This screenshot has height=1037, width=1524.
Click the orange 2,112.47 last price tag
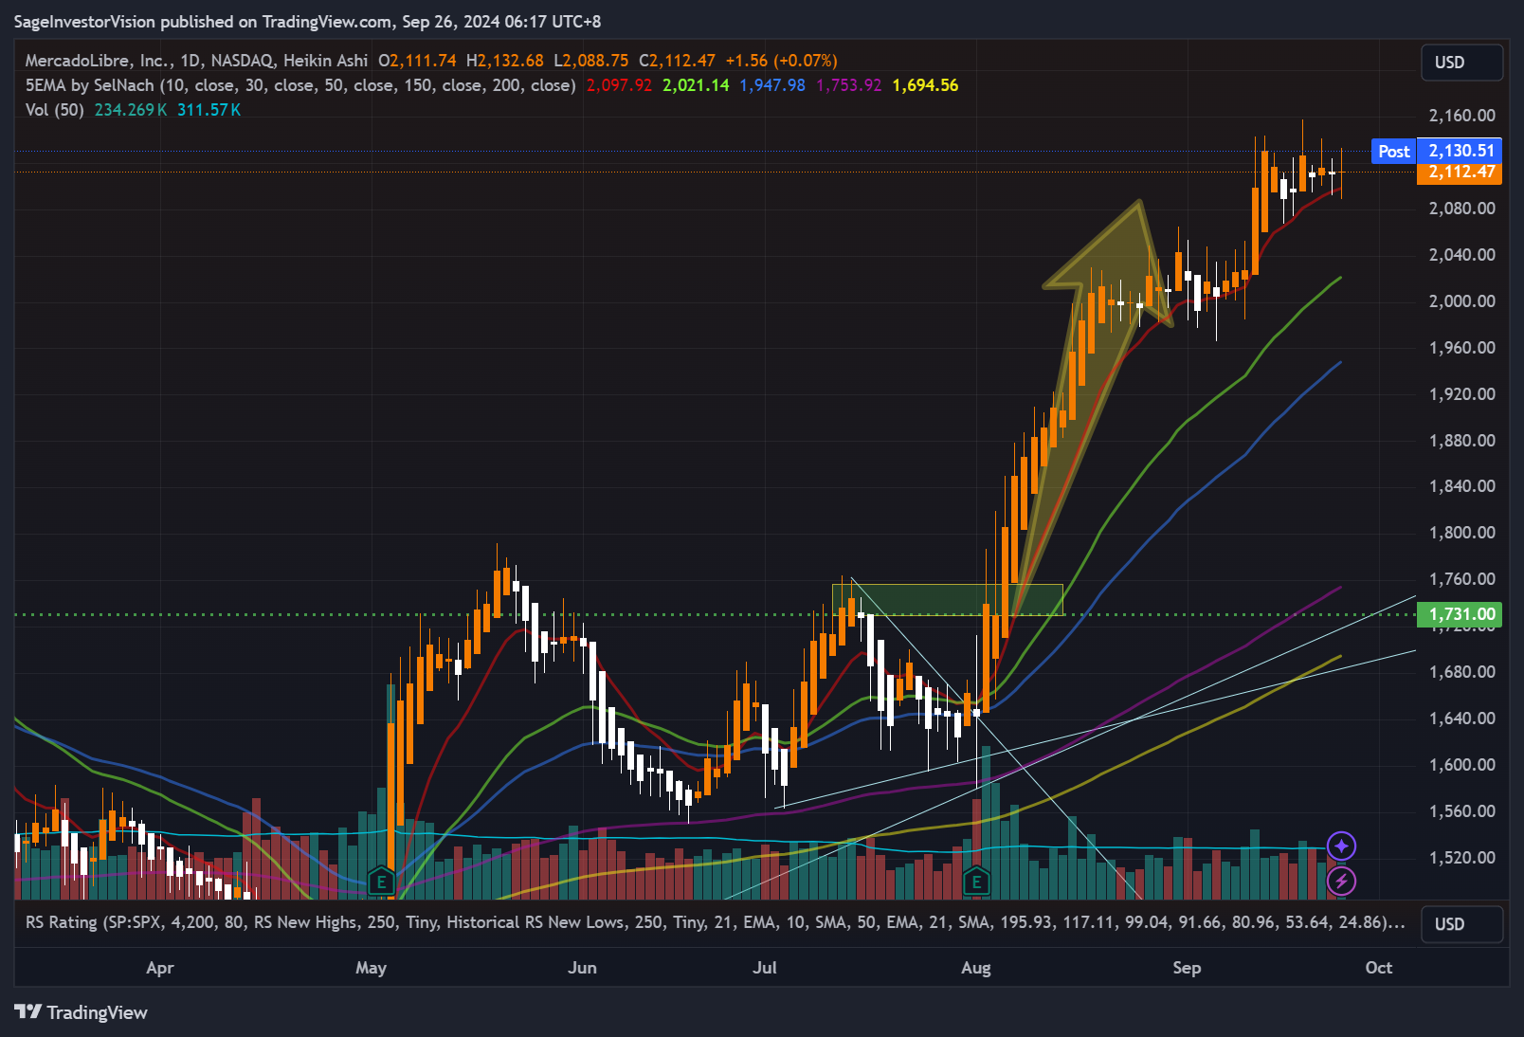[1460, 173]
